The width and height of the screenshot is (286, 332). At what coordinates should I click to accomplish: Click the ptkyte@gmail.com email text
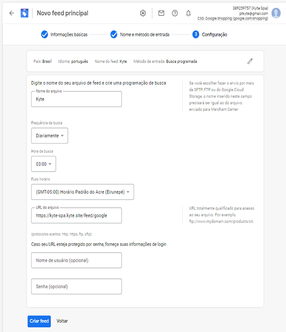254,14
